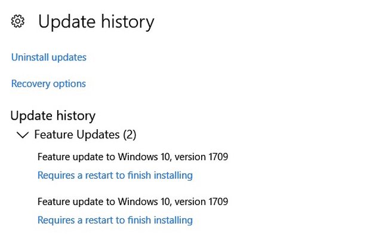Open the Recovery options link
Image resolution: width=382 pixels, height=238 pixels.
[48, 84]
